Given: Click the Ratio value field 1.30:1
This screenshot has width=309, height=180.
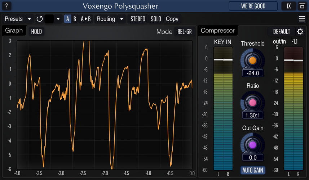Looking at the screenshot, I should [253, 115].
